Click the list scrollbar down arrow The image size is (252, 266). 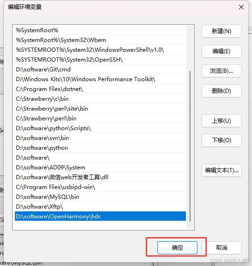(x=190, y=225)
